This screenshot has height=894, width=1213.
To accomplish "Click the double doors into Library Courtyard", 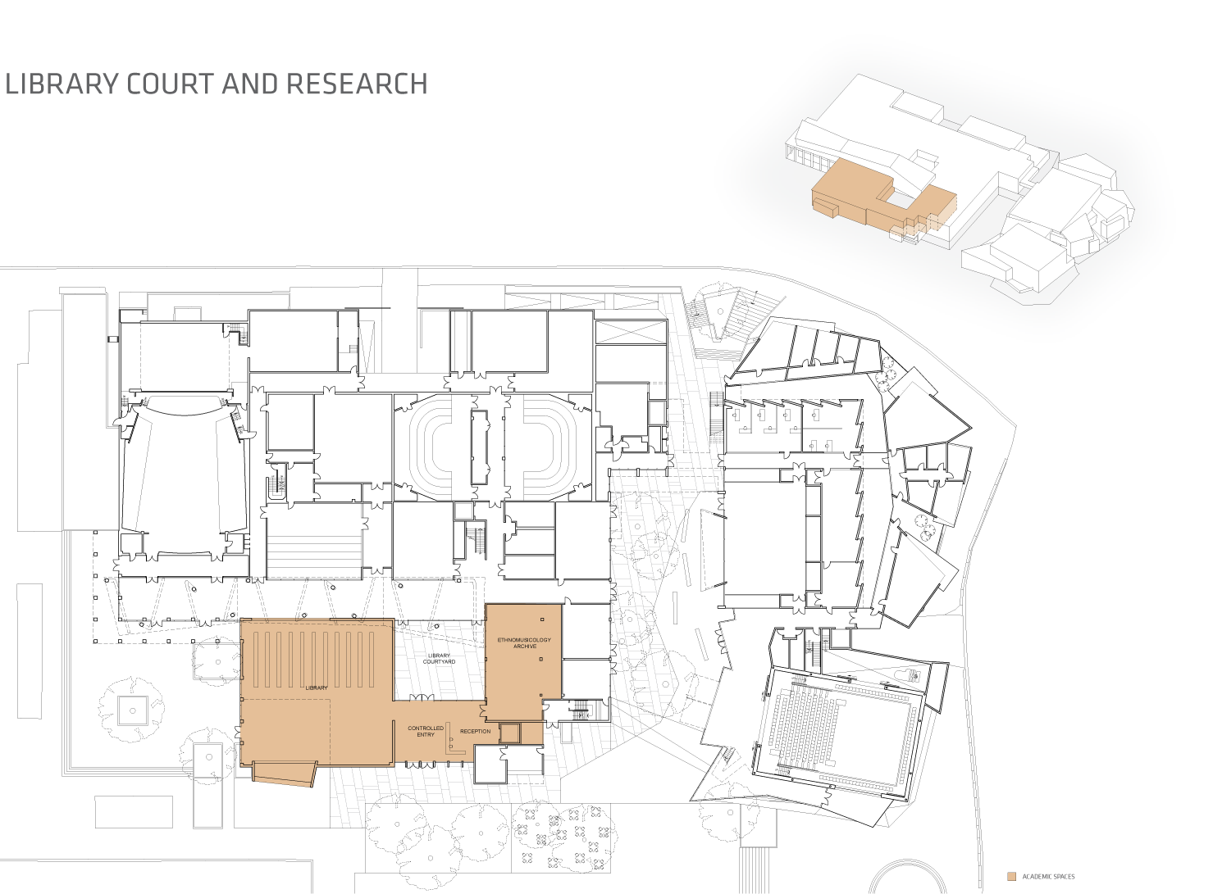I will pos(421,697).
